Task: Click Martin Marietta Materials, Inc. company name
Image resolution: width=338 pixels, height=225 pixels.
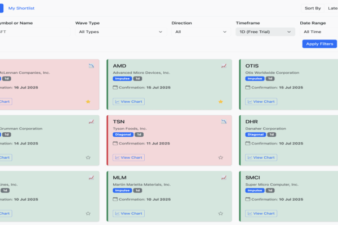Action: (x=141, y=184)
